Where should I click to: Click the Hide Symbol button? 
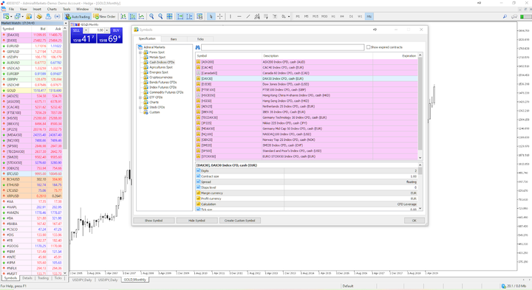197,221
